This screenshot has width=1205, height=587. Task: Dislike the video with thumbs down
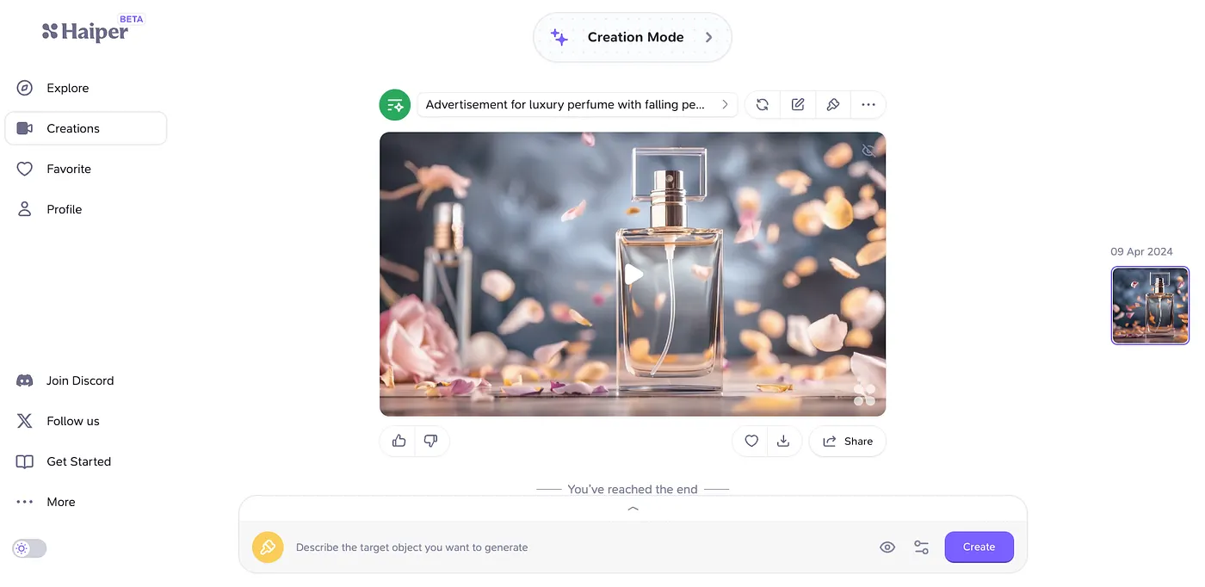click(431, 441)
